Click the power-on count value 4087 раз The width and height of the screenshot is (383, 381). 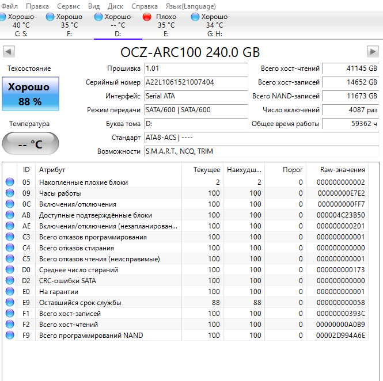coord(351,110)
